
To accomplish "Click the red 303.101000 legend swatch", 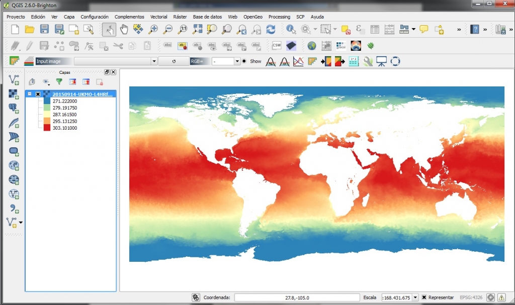I will coord(47,128).
